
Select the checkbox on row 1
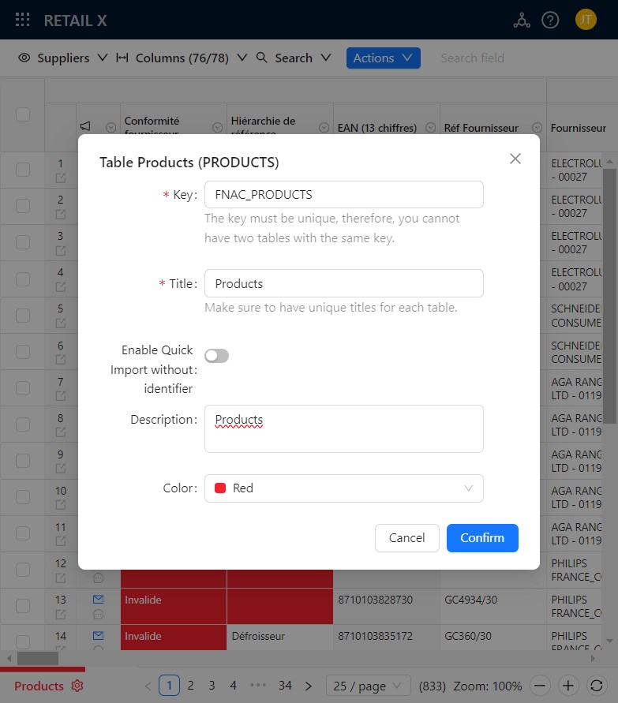[21, 170]
